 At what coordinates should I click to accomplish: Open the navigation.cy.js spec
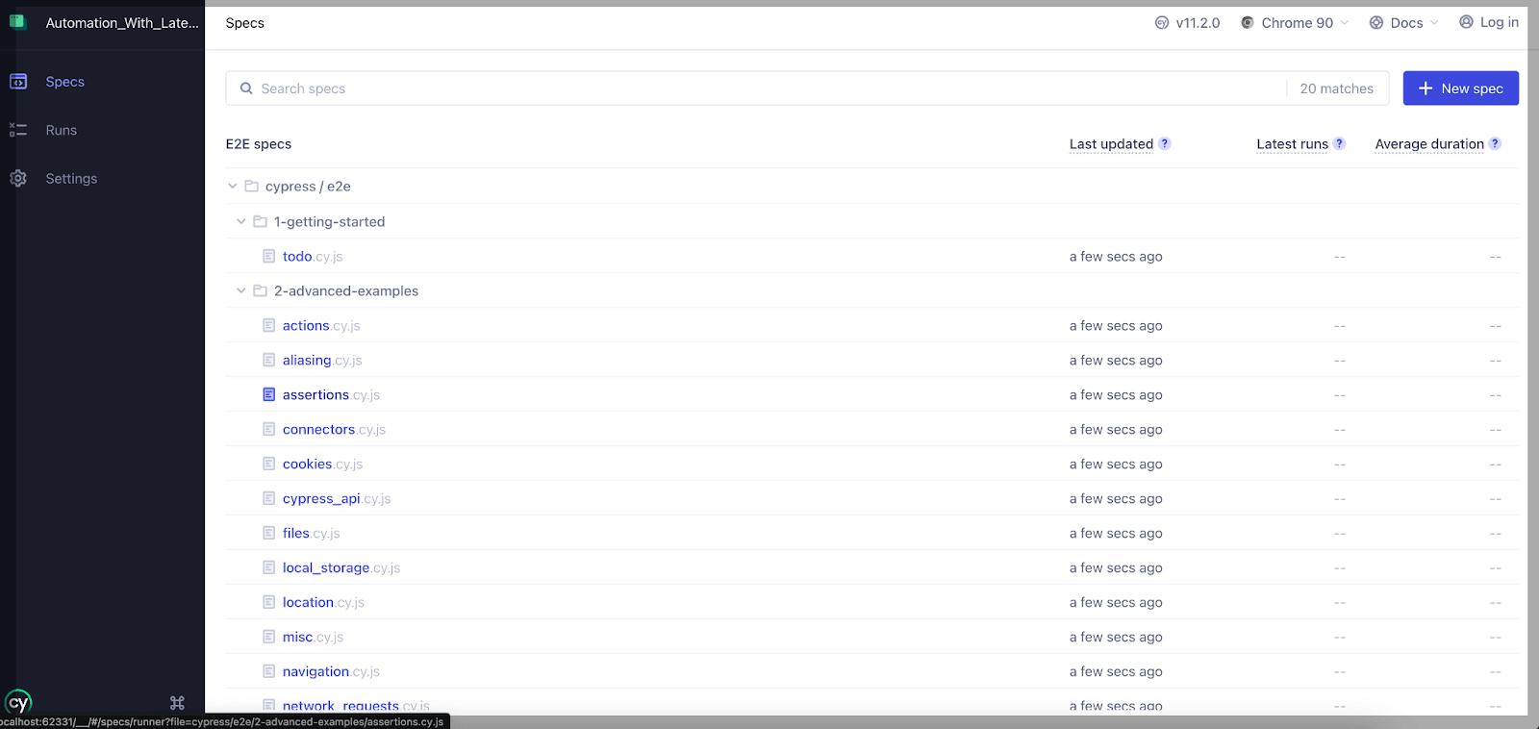(x=331, y=672)
